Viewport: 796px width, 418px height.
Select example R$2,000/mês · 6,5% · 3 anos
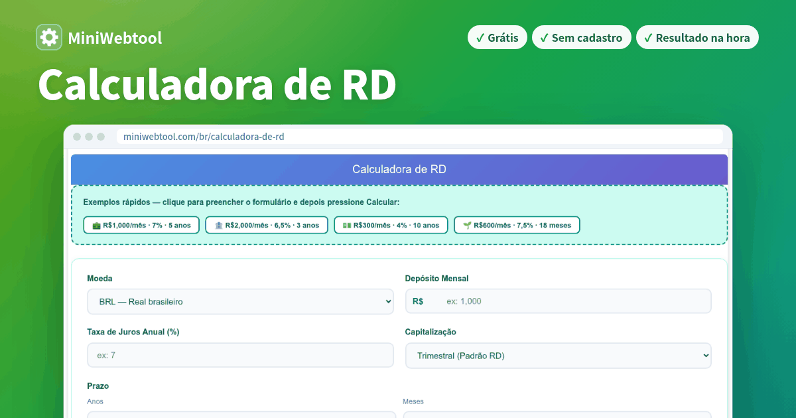click(x=267, y=225)
